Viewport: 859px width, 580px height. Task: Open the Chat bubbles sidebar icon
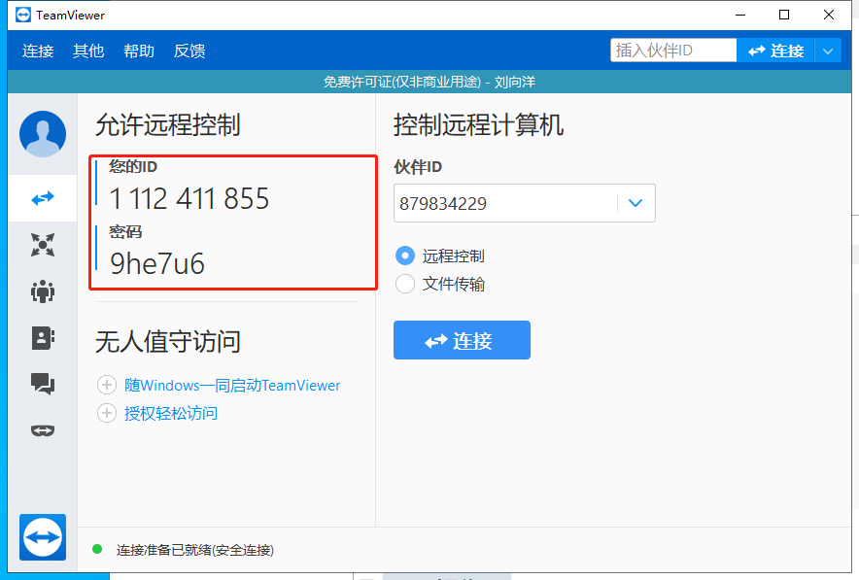click(x=43, y=384)
